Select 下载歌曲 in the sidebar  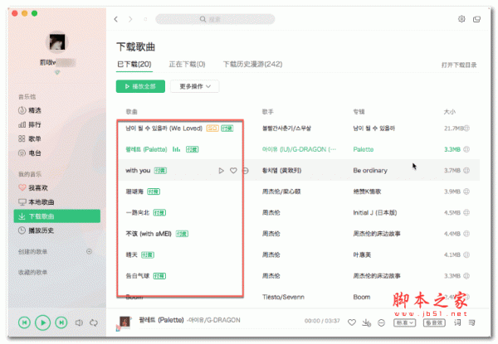[x=57, y=216]
